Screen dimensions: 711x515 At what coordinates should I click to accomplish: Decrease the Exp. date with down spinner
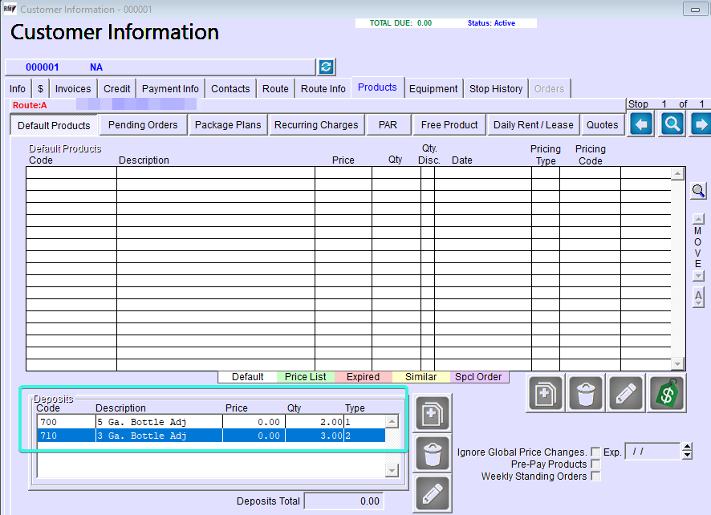point(688,455)
